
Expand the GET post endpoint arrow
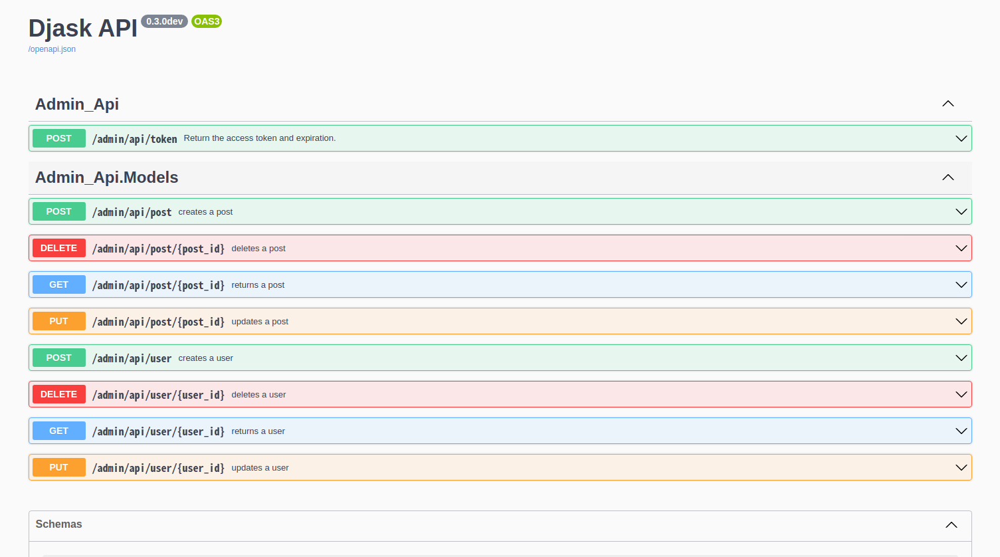tap(961, 284)
